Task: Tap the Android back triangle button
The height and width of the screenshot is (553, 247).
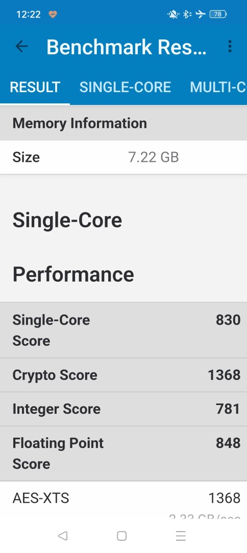Action: coord(63,536)
